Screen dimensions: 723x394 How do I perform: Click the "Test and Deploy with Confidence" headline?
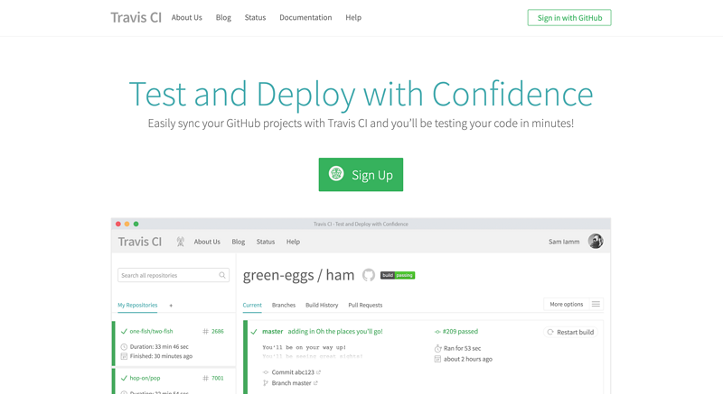[361, 94]
